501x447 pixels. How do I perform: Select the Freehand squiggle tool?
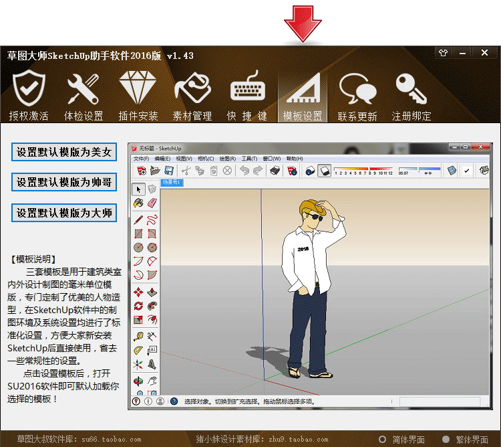click(x=152, y=220)
